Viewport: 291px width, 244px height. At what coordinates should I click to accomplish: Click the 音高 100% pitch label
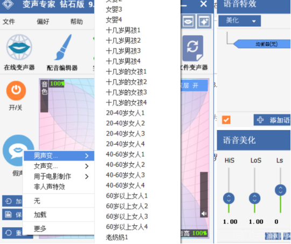coord(194,233)
